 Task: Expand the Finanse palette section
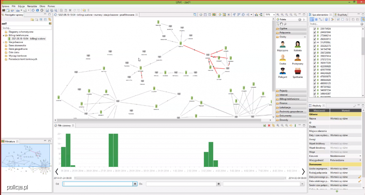[x=291, y=103]
